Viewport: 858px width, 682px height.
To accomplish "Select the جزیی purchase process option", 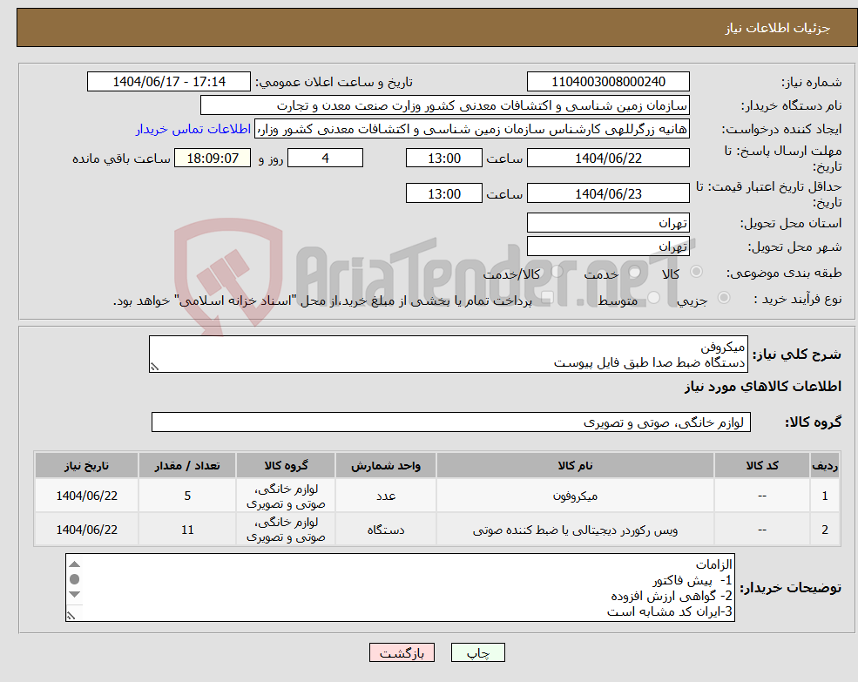I will [x=725, y=295].
